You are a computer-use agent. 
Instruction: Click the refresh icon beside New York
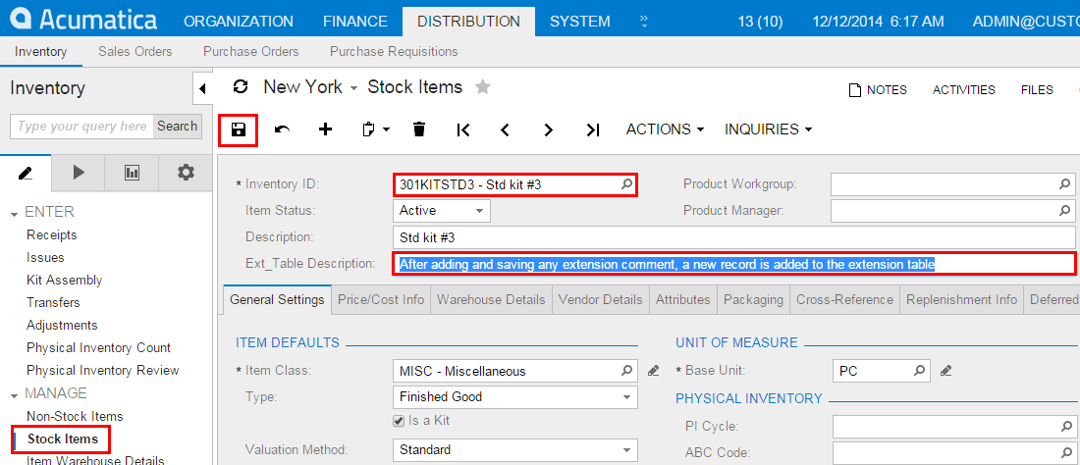(241, 87)
